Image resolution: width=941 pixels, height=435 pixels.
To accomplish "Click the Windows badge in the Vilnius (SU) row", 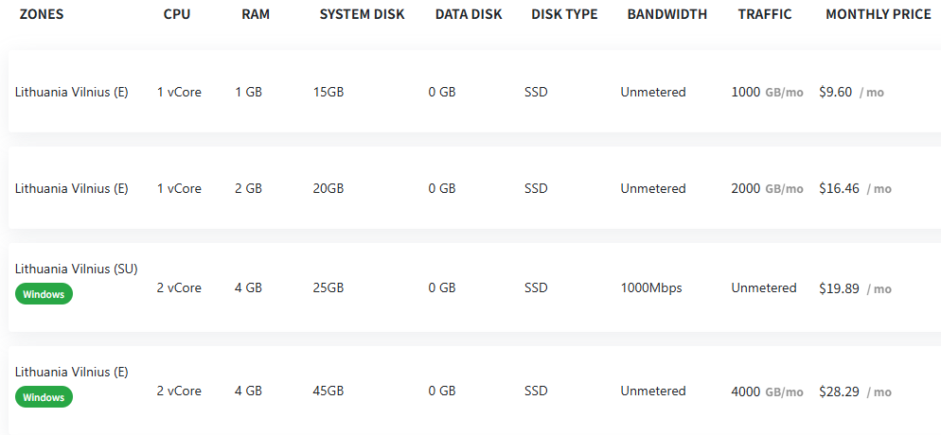I will click(44, 294).
